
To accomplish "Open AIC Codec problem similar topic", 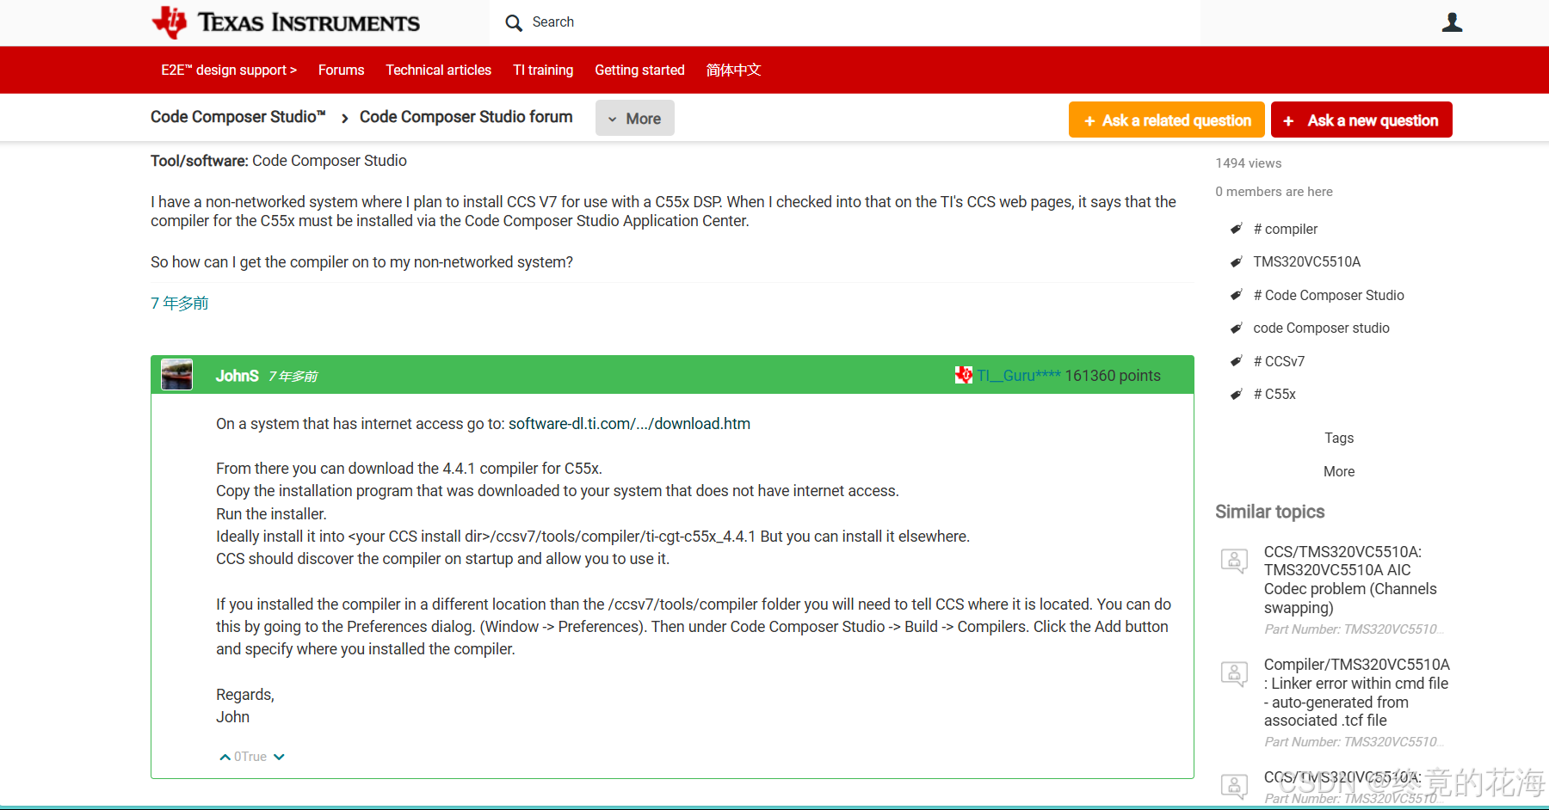I will click(x=1350, y=580).
